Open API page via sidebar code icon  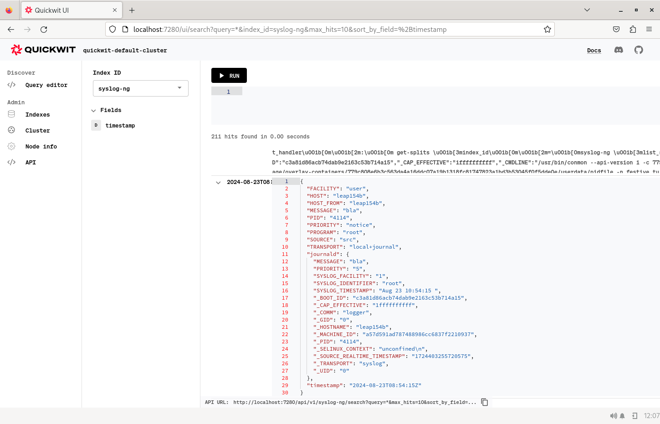click(11, 162)
